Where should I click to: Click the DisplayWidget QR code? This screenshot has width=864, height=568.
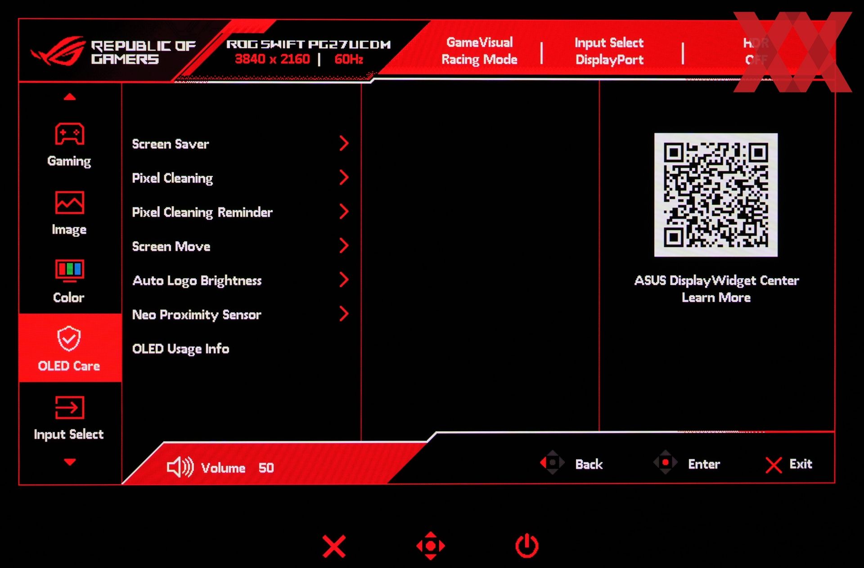pos(716,195)
